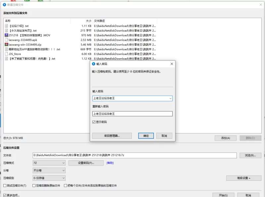Click the 2.53 MB size cell

click(86, 40)
